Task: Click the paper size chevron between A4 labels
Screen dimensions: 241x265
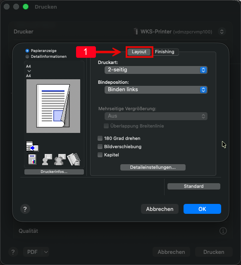Action: click(29, 71)
